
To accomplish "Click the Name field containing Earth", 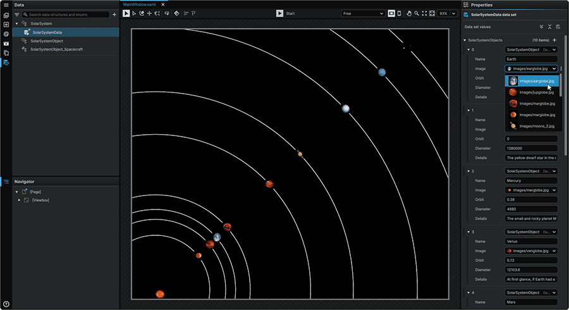I will coord(531,59).
